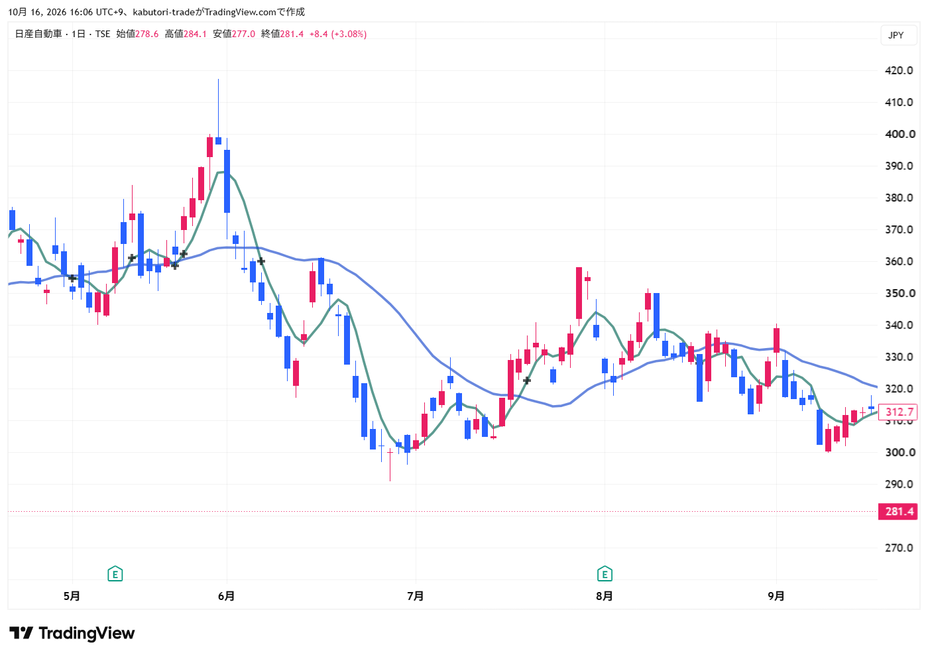Click the earnings E marker near 8月
This screenshot has height=657, width=928.
(x=605, y=574)
